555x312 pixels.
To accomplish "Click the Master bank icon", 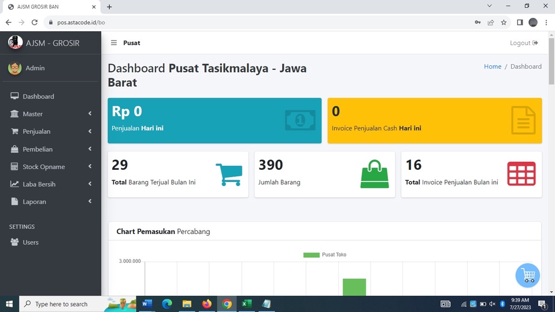I will pos(14,114).
